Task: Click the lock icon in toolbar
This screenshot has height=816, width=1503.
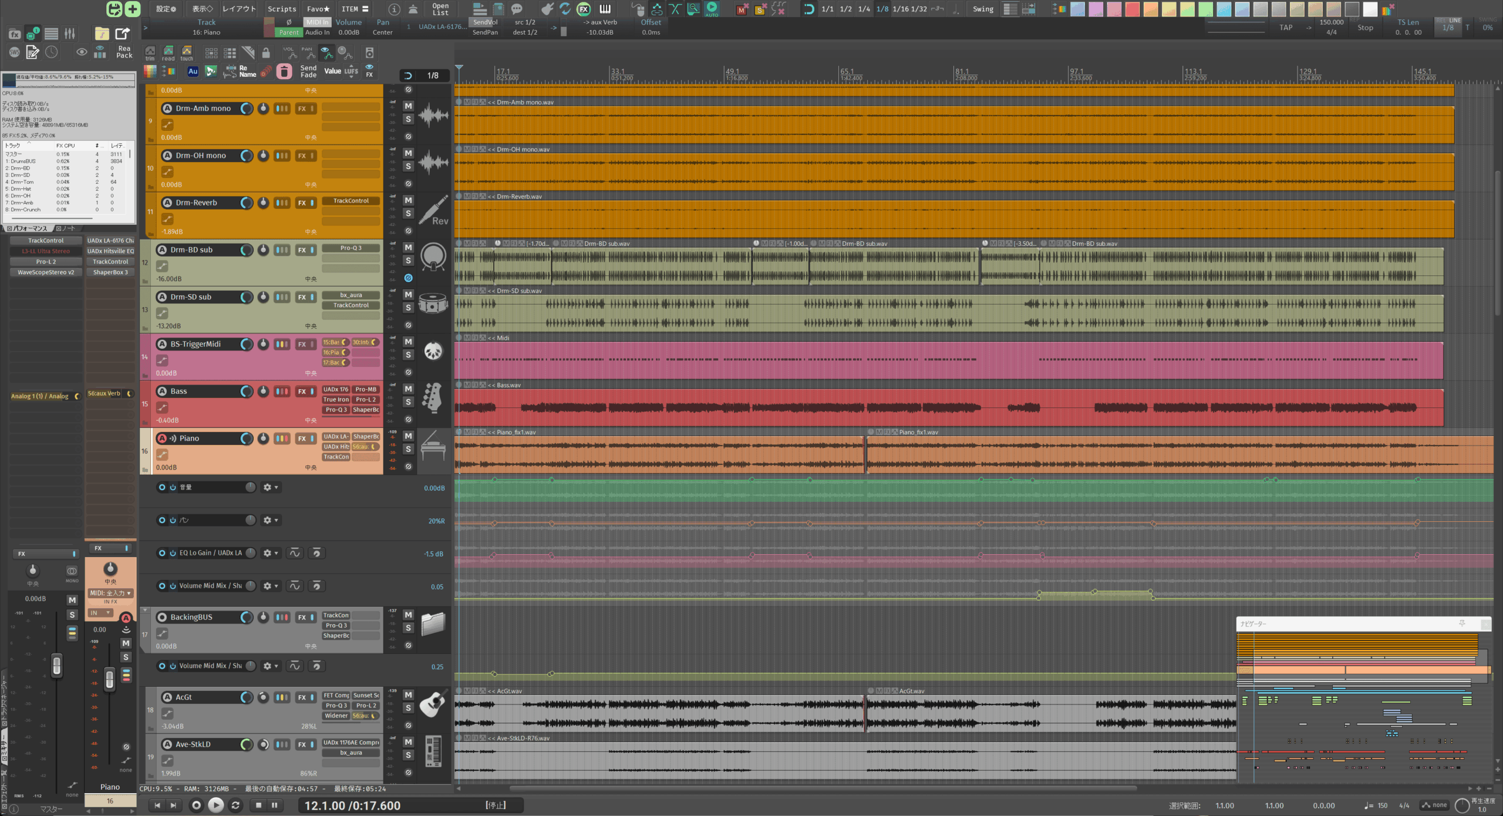Action: (x=266, y=53)
